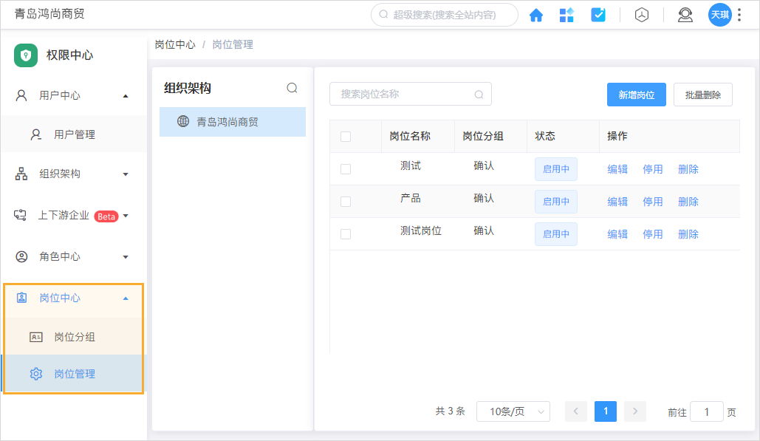
Task: Open the tasks checkbox icon in top bar
Action: 598,14
